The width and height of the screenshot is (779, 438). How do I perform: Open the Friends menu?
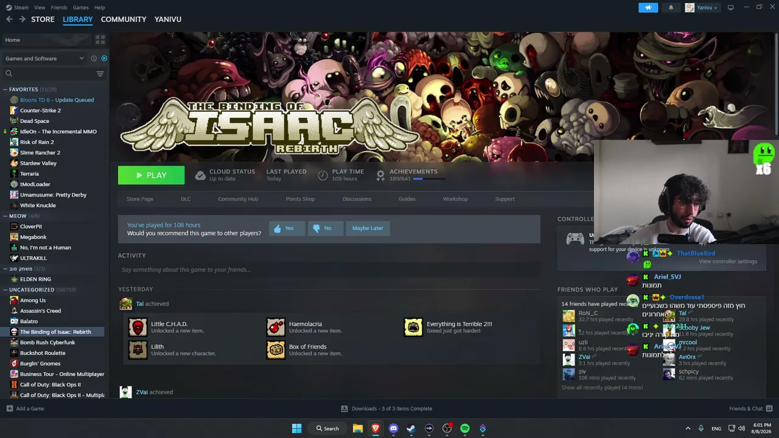coord(59,7)
